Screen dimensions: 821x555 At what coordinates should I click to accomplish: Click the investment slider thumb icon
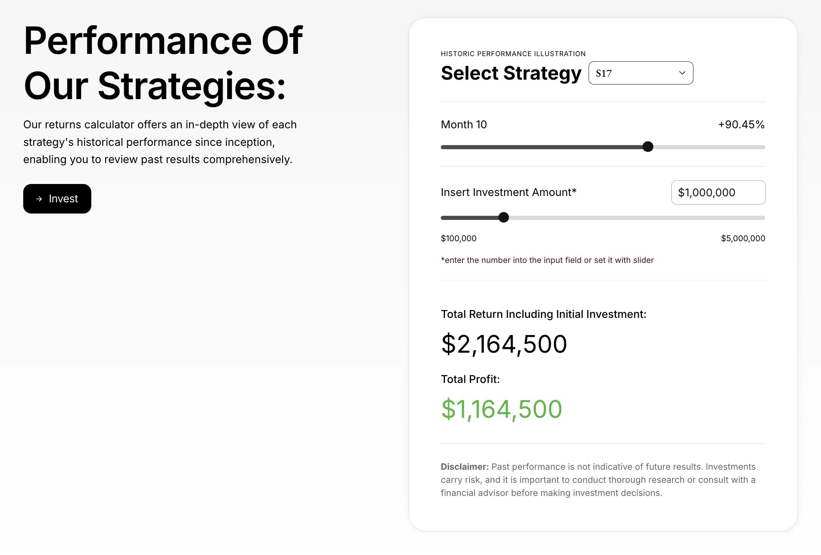click(504, 217)
